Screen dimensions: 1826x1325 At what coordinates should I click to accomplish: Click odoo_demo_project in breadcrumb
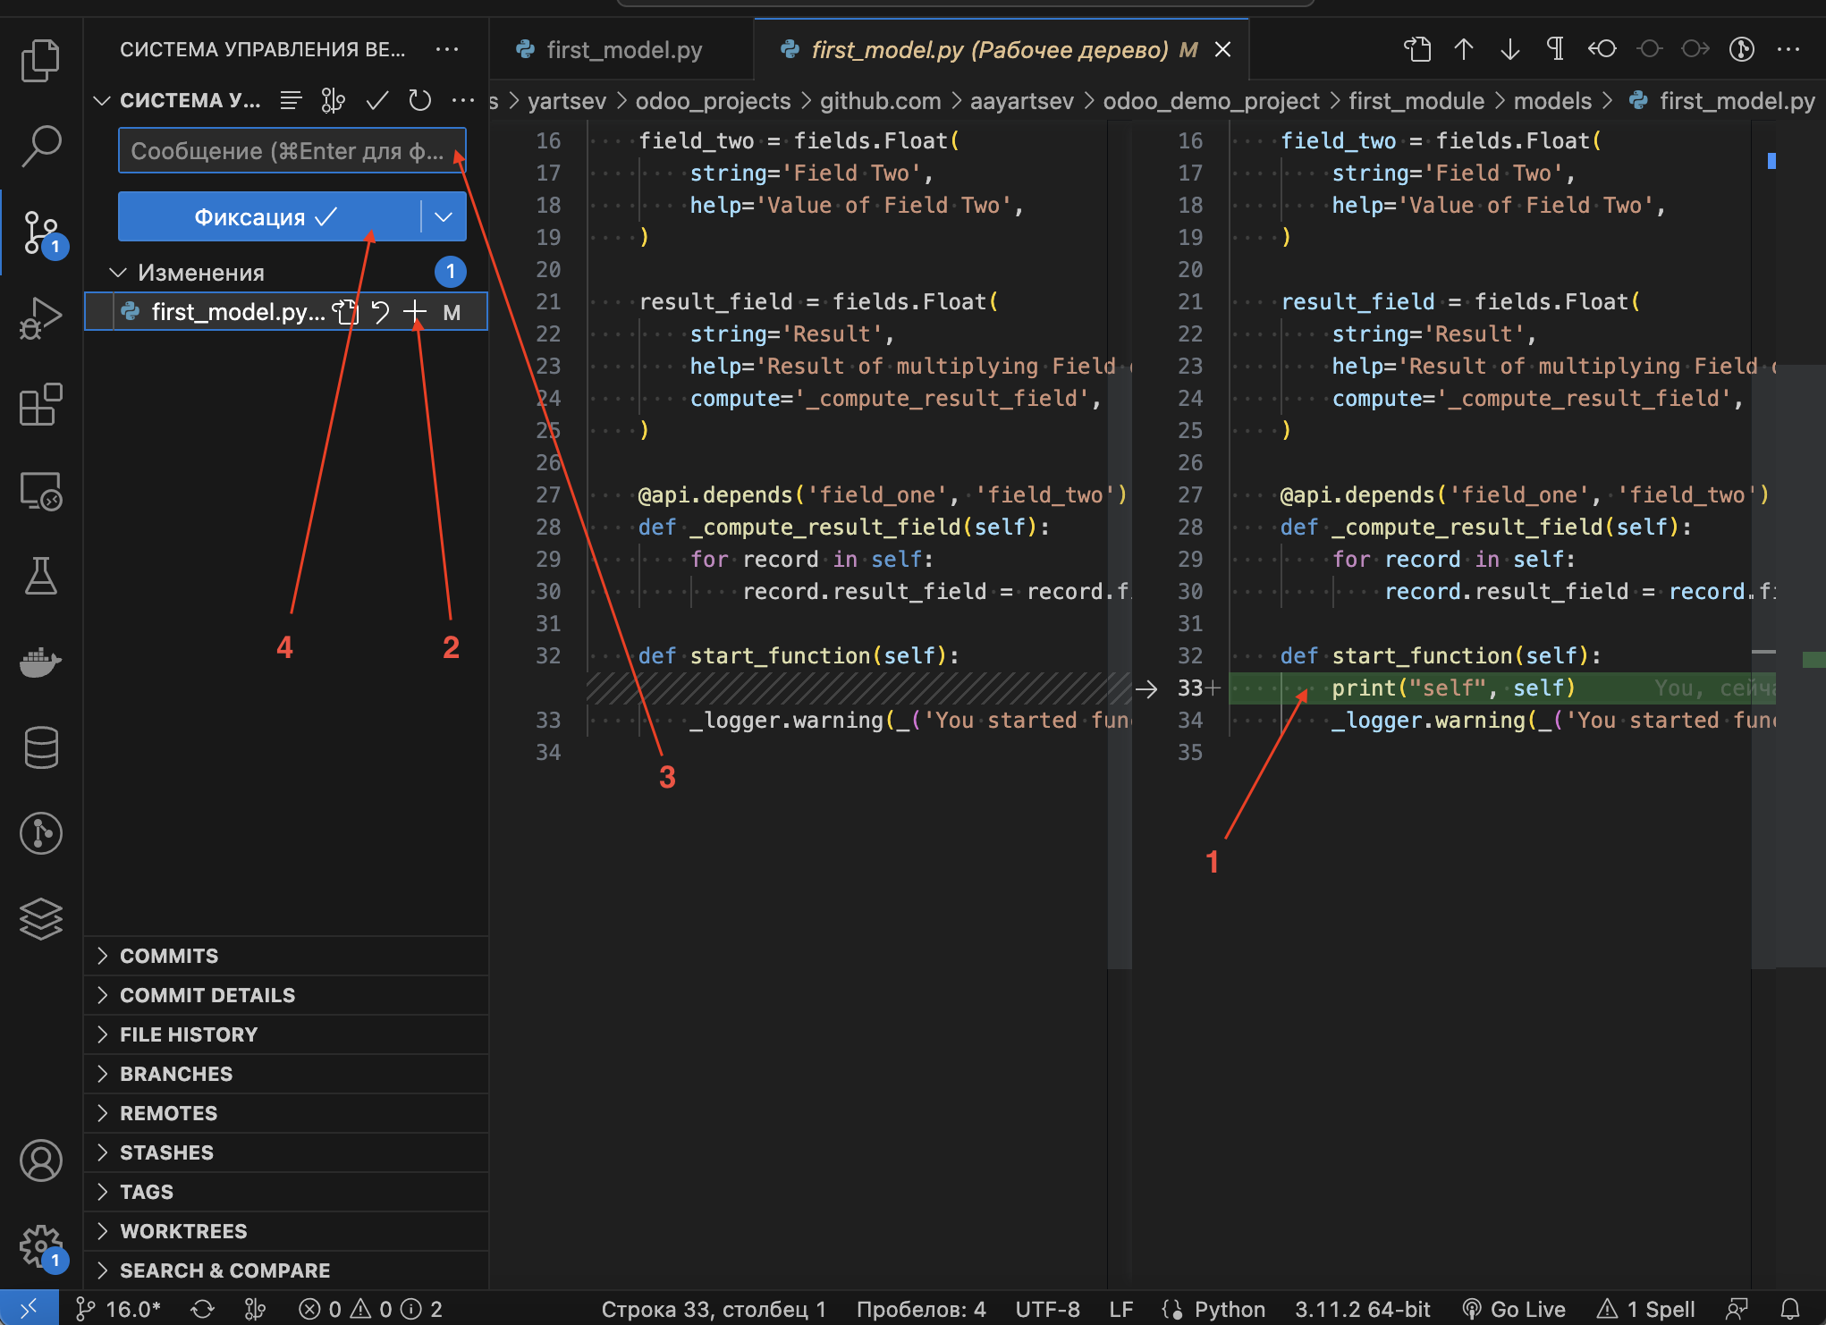point(1211,101)
